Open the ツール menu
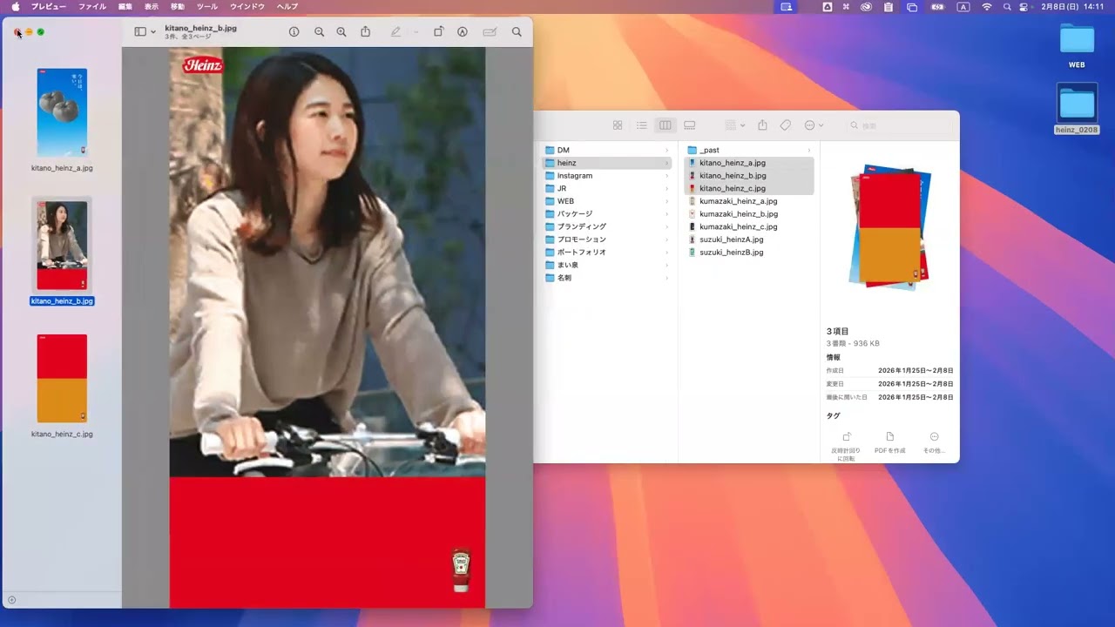Viewport: 1115px width, 627px height. (207, 6)
